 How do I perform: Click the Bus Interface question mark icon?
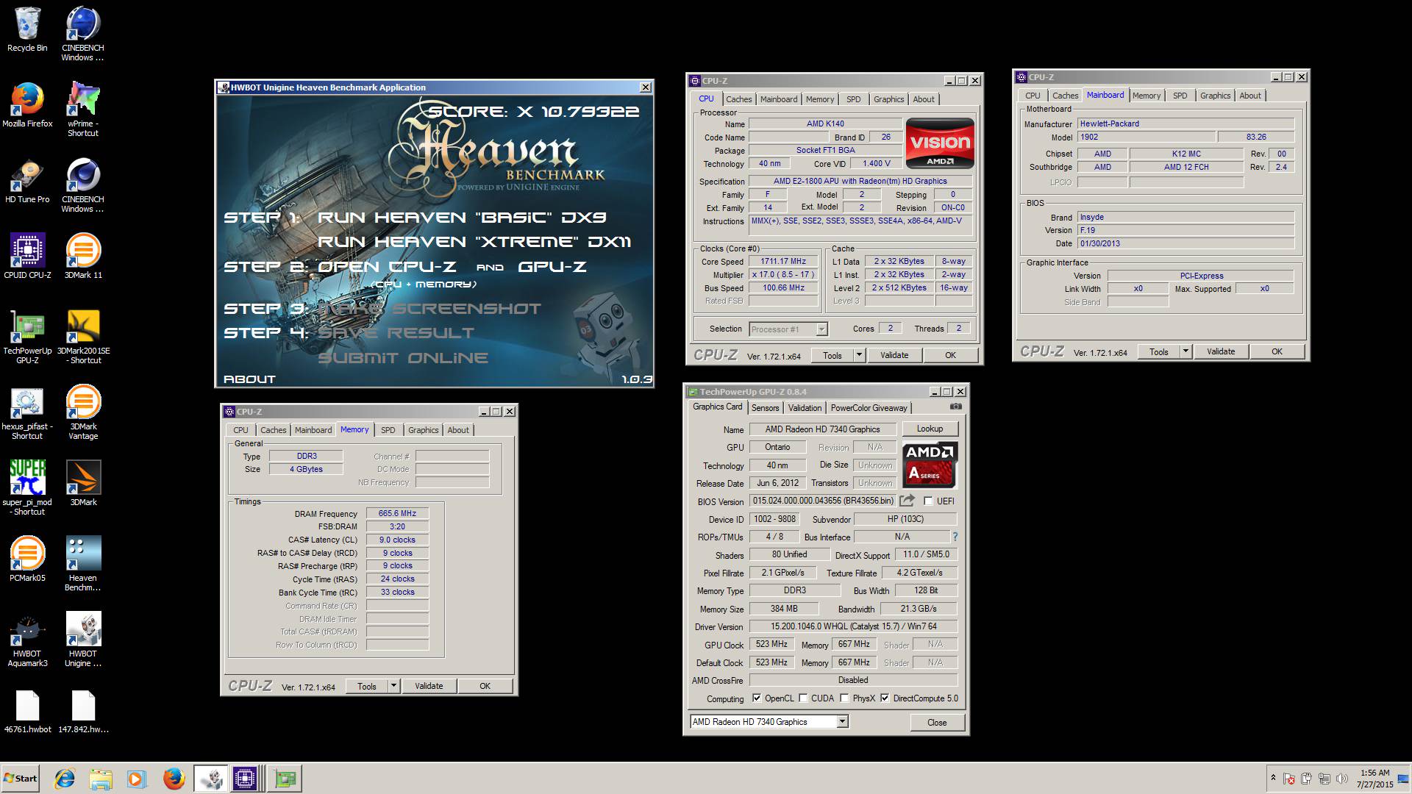point(955,537)
